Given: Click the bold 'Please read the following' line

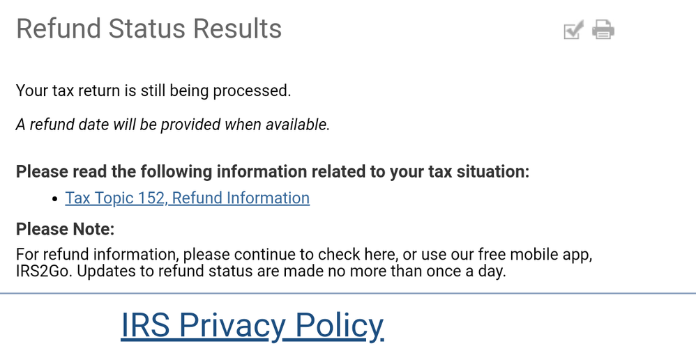Looking at the screenshot, I should click(x=272, y=171).
